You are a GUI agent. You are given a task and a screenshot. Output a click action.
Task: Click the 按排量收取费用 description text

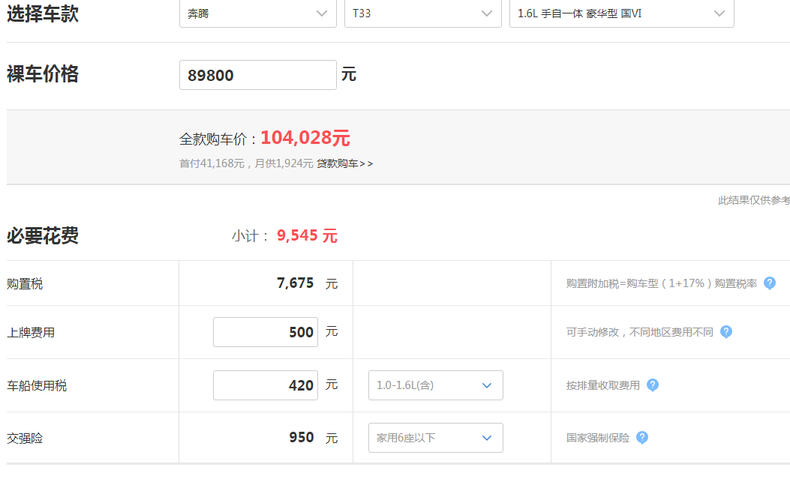(x=603, y=386)
